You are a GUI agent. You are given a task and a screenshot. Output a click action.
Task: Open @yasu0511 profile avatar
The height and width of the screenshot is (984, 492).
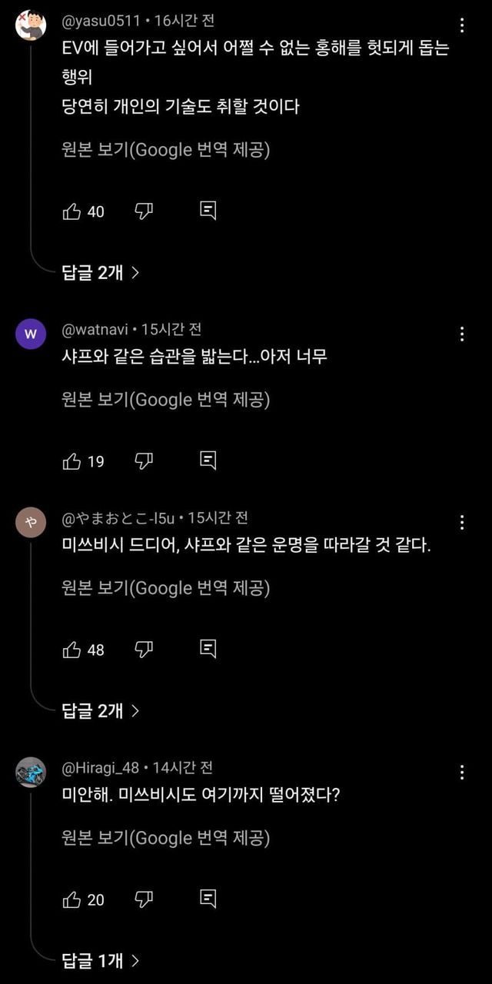pos(31,25)
